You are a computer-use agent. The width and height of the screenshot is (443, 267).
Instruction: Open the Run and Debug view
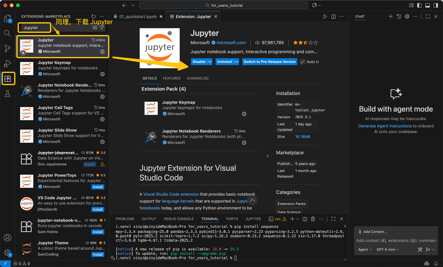pos(7,63)
